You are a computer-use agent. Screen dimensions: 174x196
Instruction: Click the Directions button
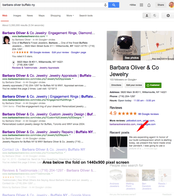point(116,85)
